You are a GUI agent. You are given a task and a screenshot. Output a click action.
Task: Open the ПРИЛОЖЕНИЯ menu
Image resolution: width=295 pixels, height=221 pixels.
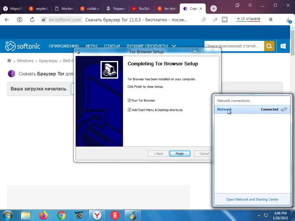[x=64, y=46]
